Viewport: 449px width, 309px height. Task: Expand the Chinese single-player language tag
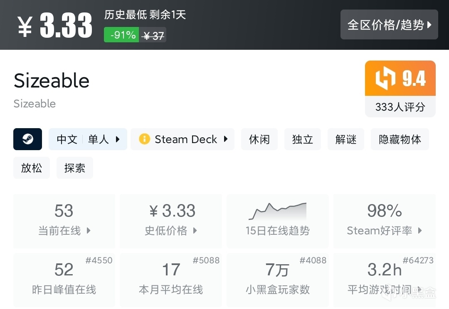pos(88,139)
